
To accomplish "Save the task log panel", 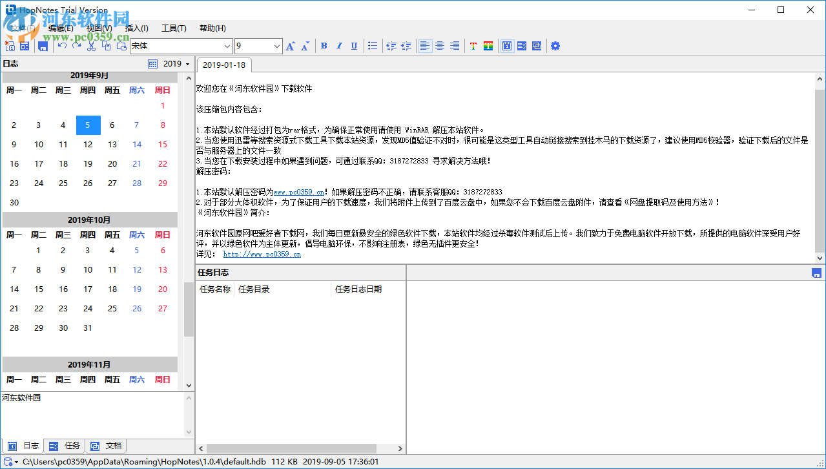I will 816,273.
